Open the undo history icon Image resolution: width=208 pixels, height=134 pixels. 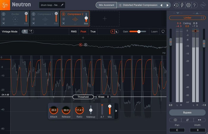coord(176,5)
